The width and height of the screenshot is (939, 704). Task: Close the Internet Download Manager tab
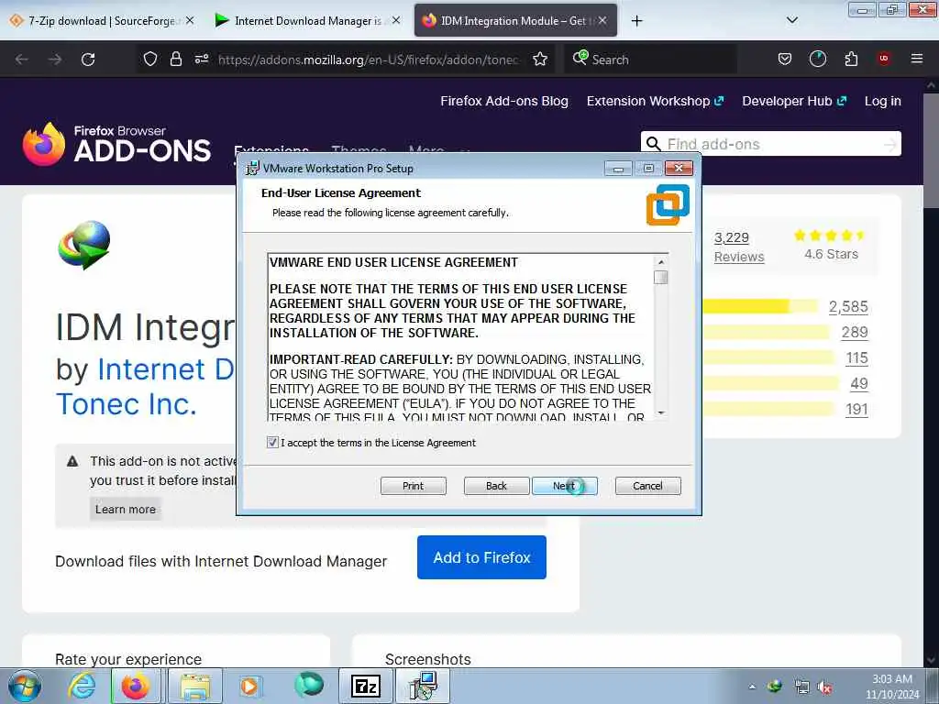(x=396, y=20)
